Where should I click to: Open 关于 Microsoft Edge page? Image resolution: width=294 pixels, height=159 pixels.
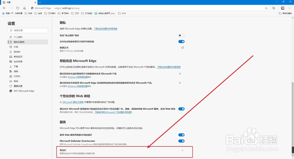(x=28, y=91)
